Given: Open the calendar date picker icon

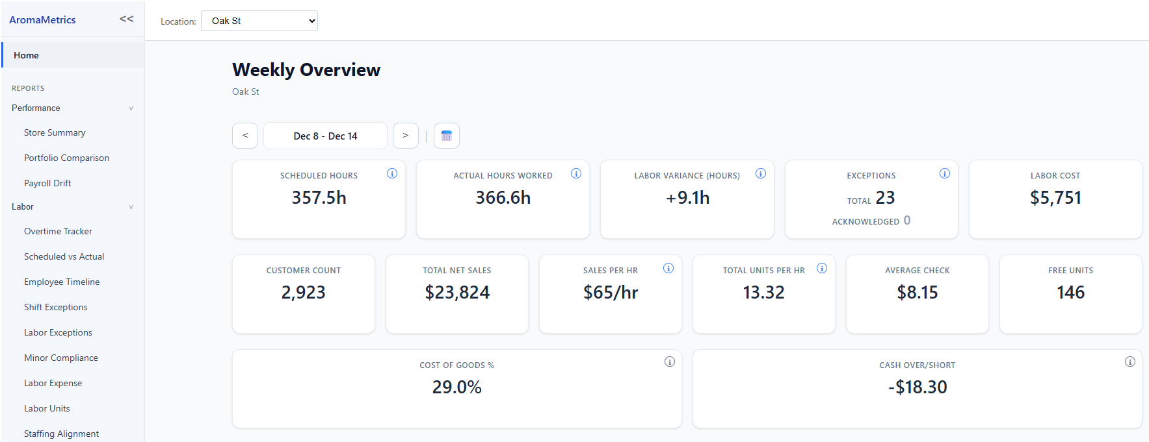Looking at the screenshot, I should (447, 136).
